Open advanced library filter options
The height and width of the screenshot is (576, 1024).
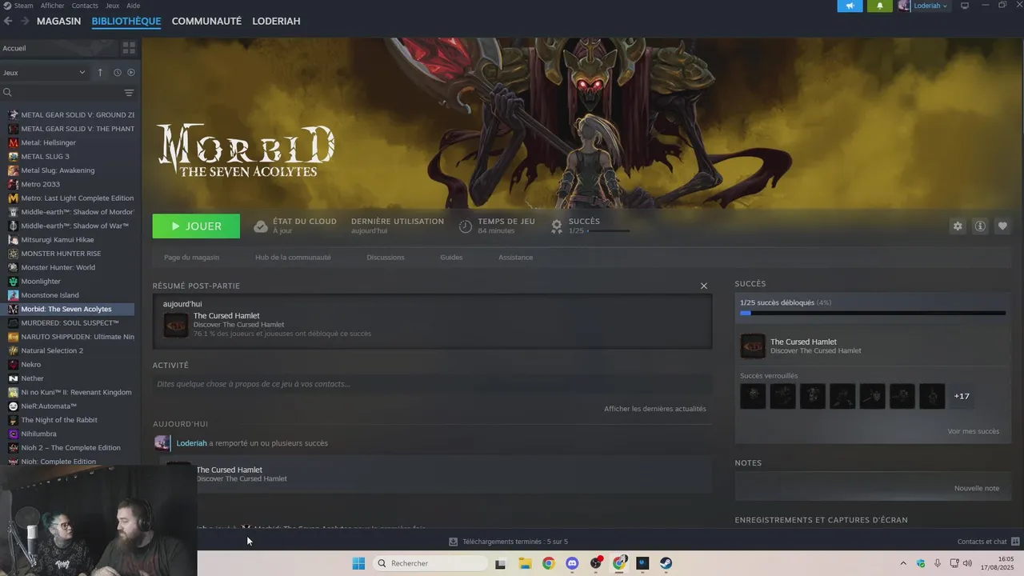tap(129, 93)
